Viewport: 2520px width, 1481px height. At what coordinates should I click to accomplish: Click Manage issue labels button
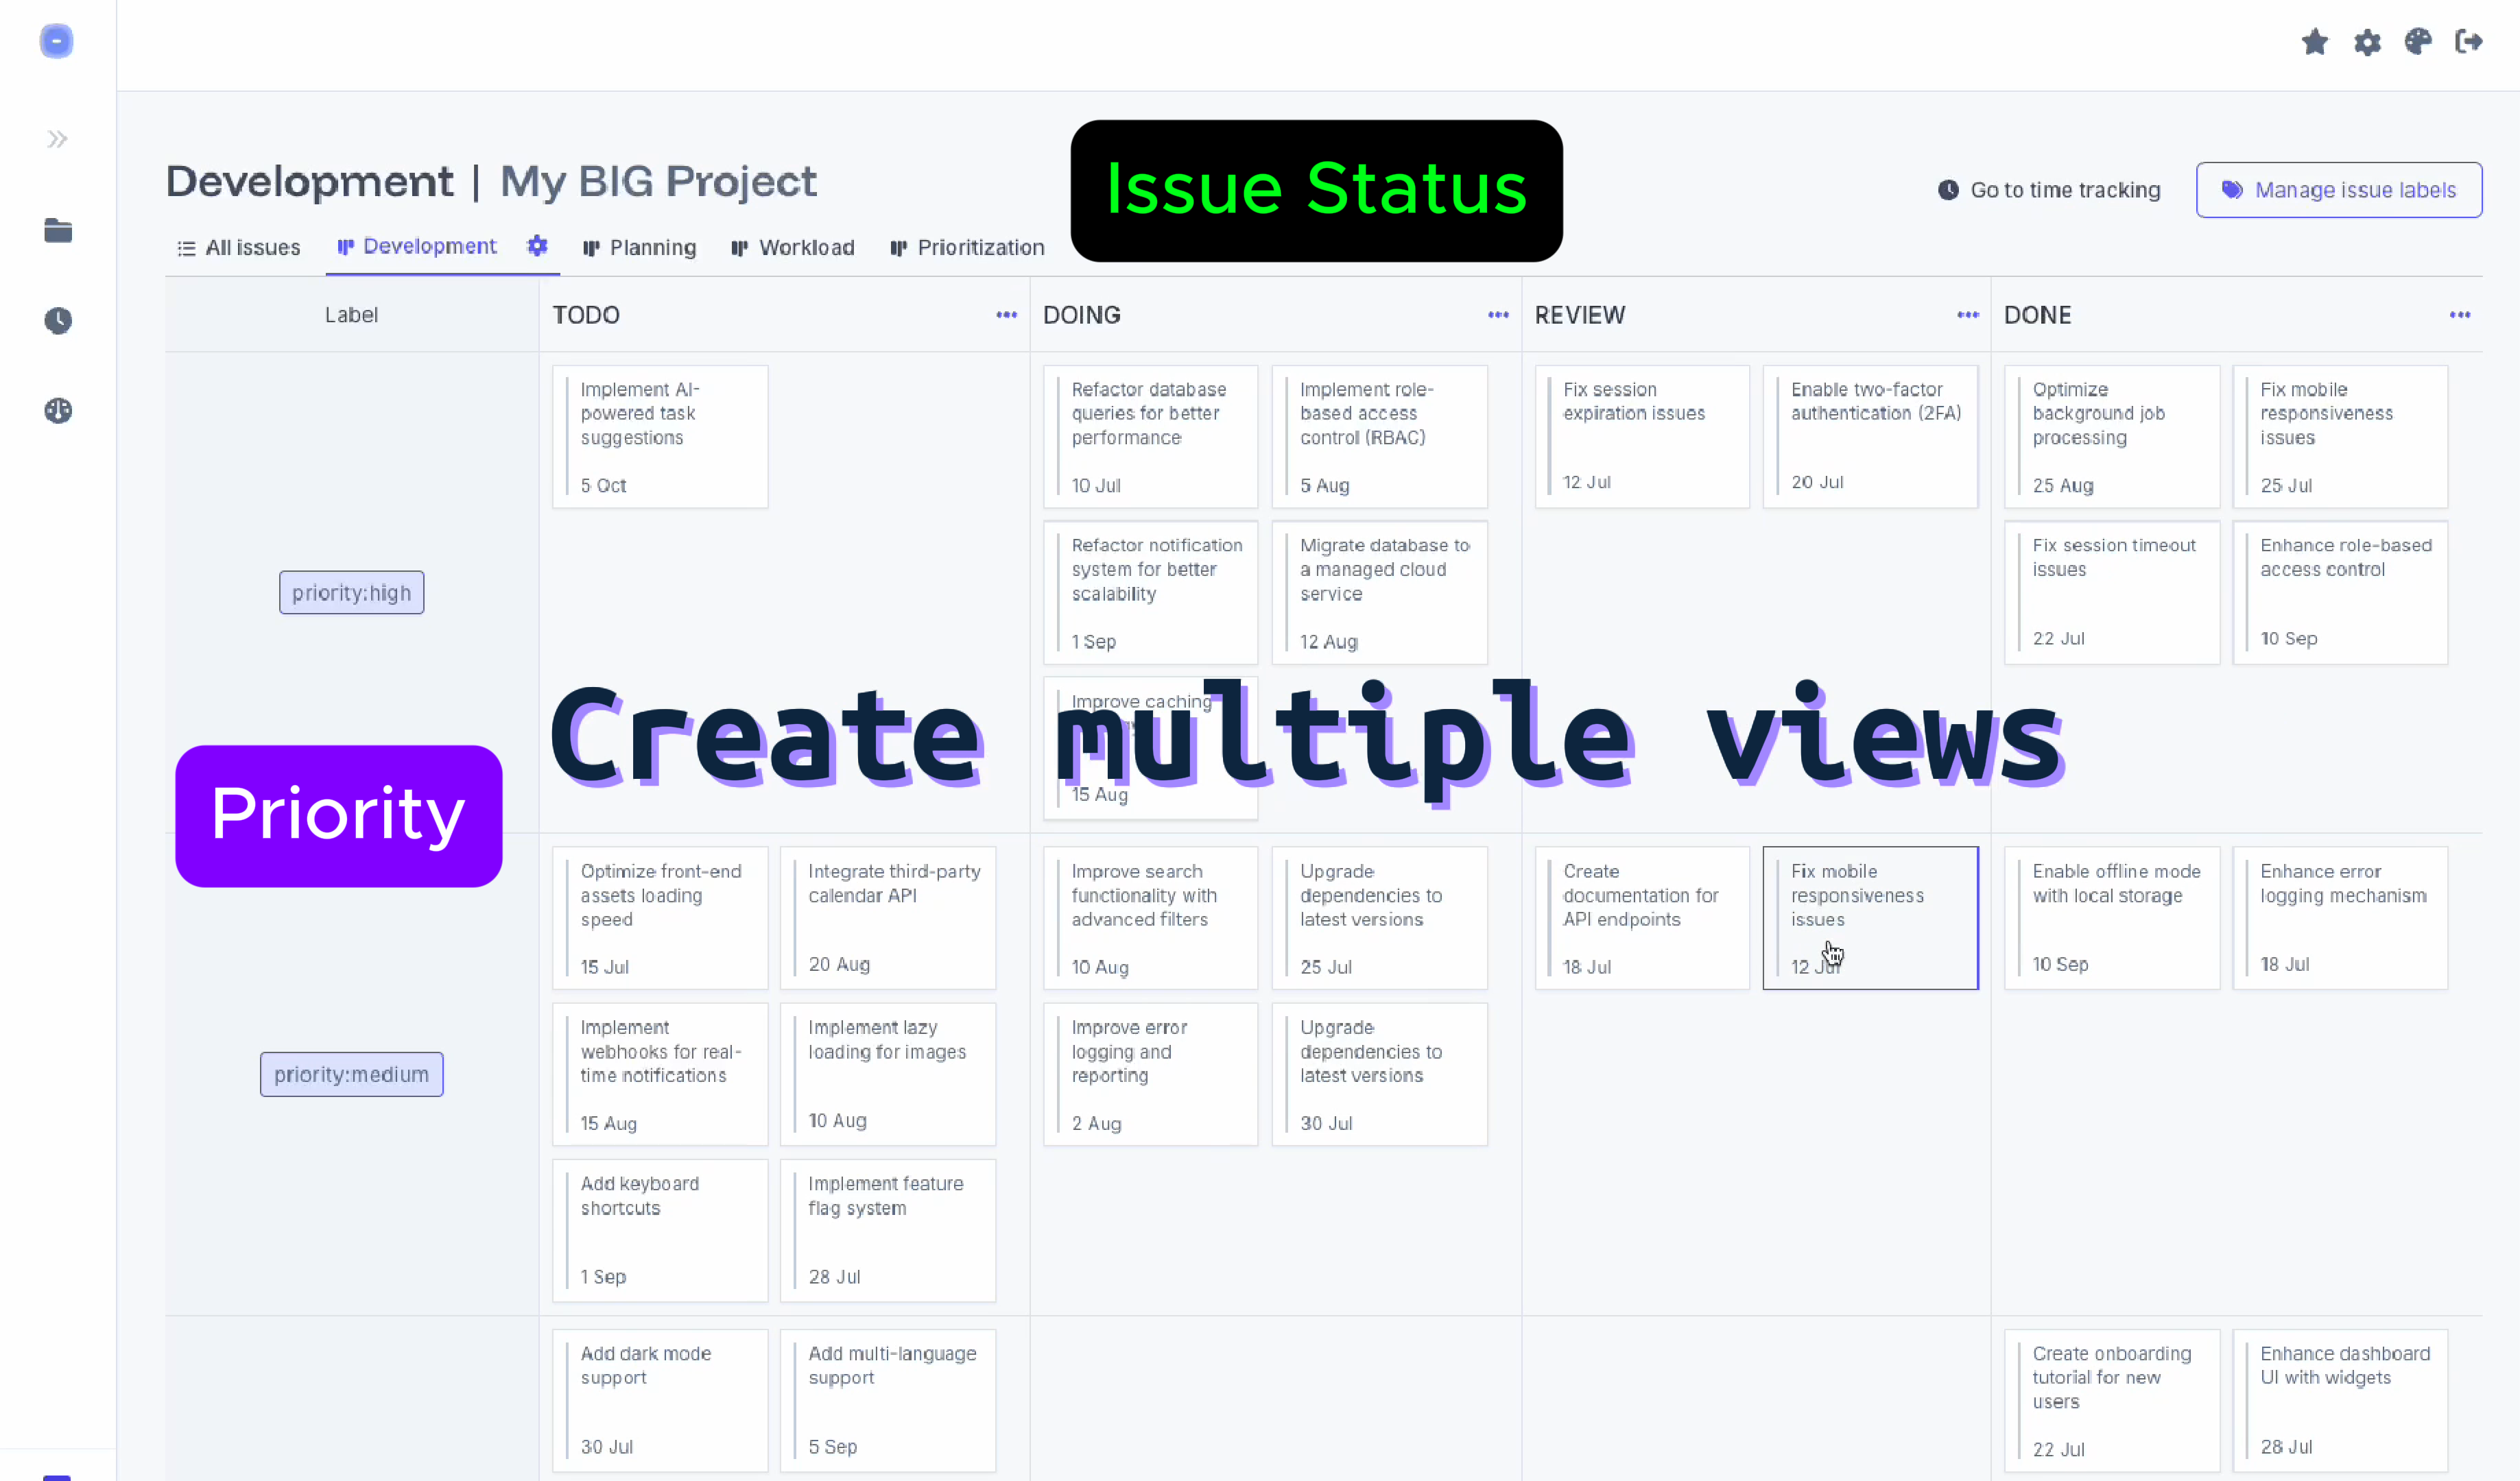(x=2338, y=190)
